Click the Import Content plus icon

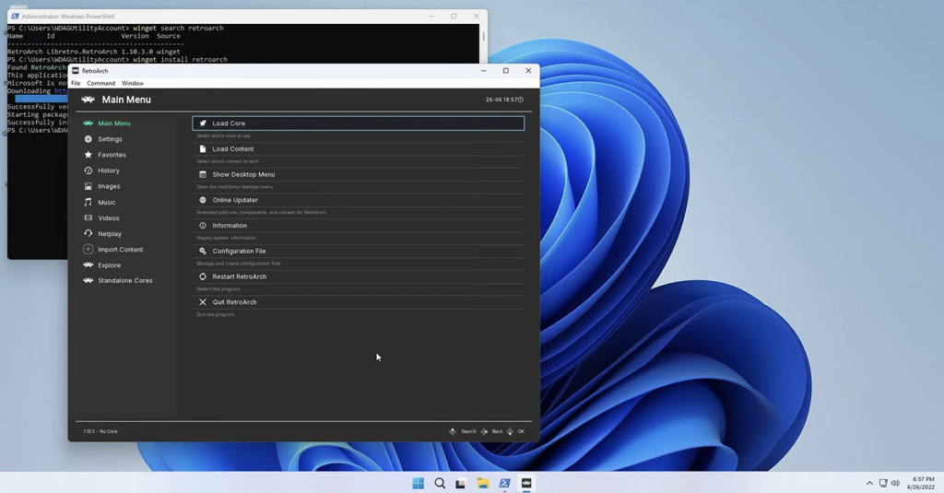88,250
